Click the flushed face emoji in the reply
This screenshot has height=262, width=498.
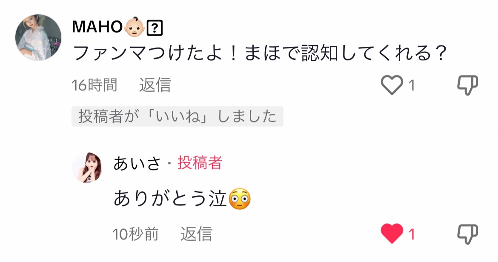tap(240, 199)
